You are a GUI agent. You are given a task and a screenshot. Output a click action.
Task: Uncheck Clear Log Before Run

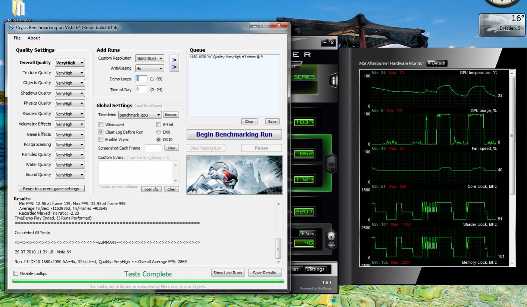click(x=101, y=132)
